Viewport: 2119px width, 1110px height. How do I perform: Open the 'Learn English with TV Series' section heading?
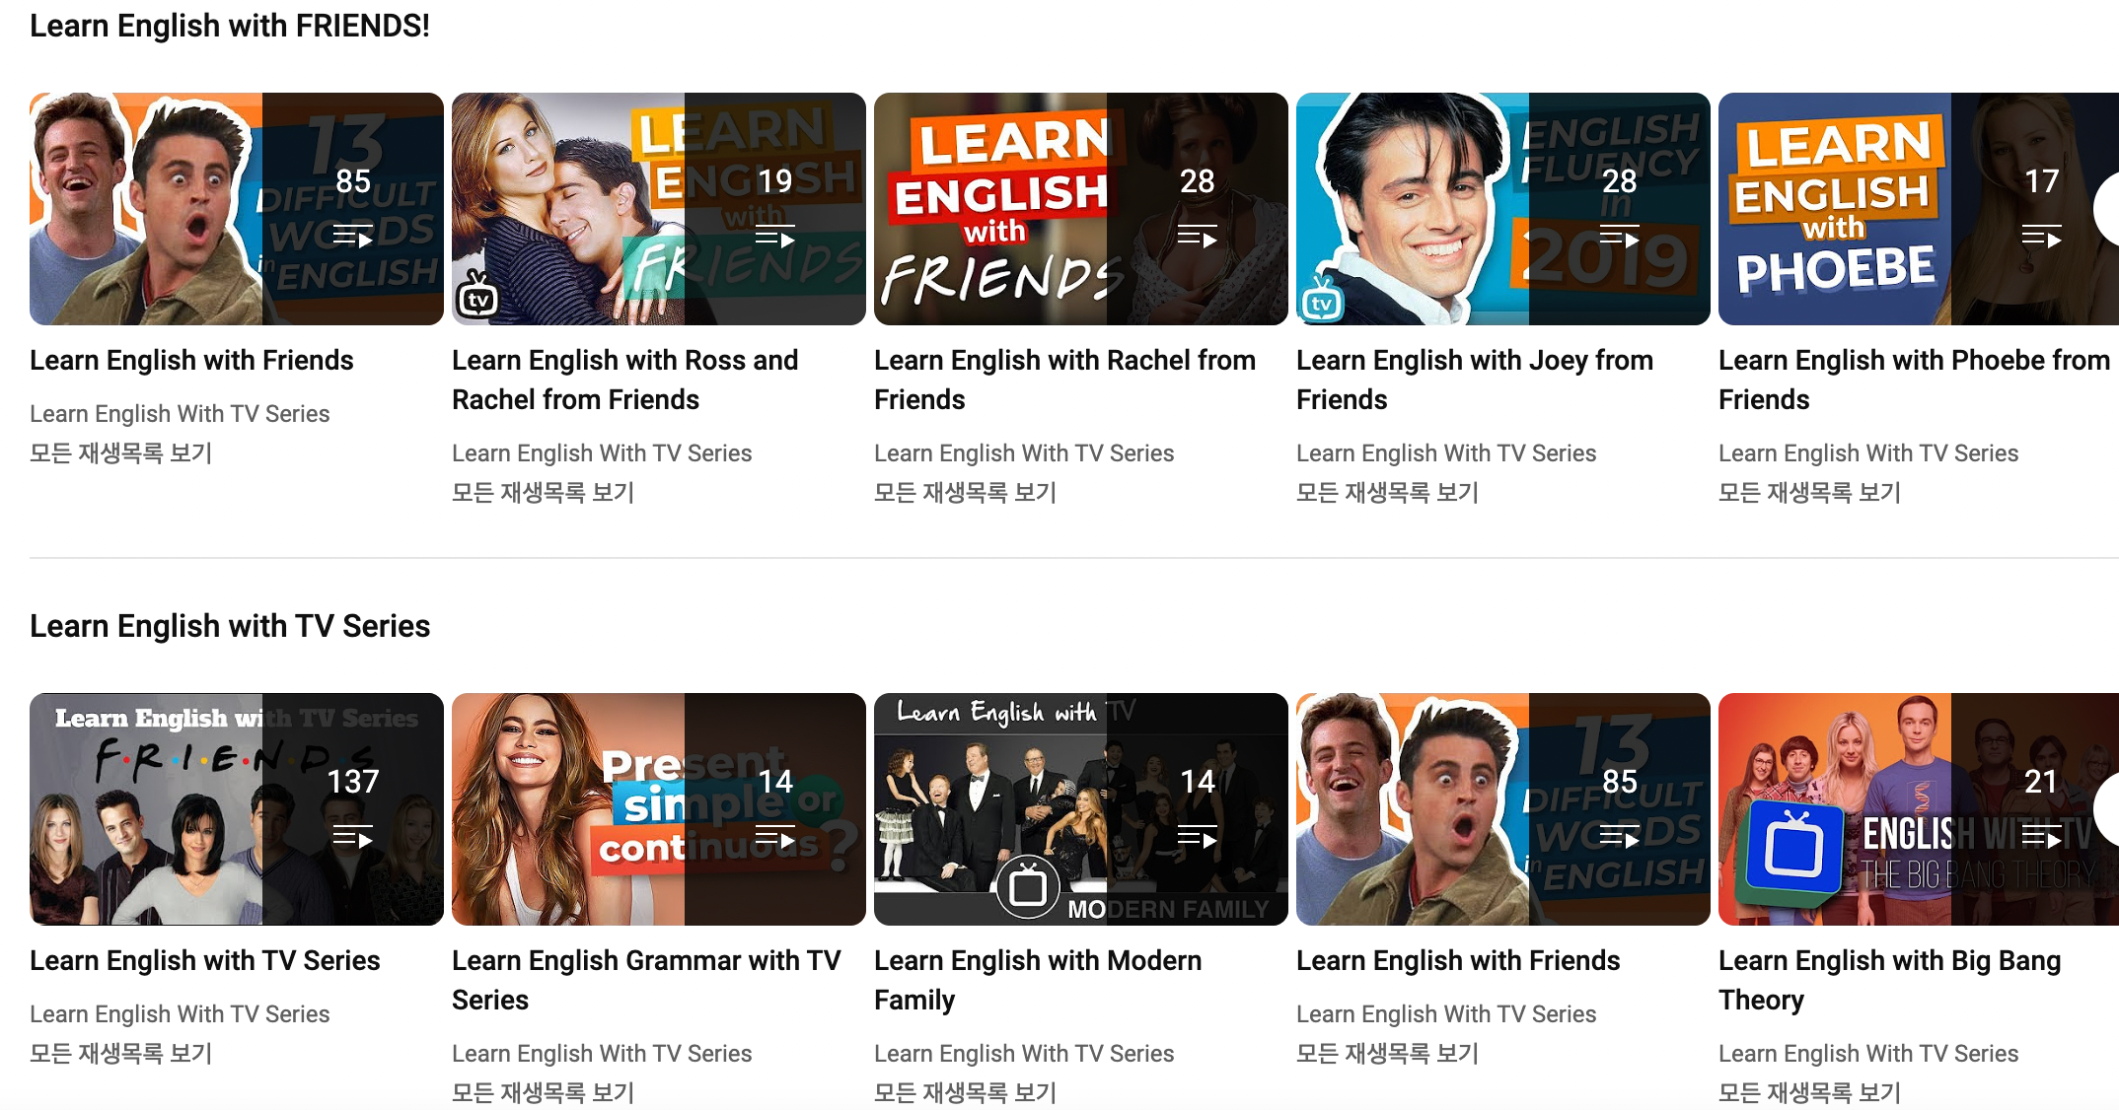[x=230, y=626]
